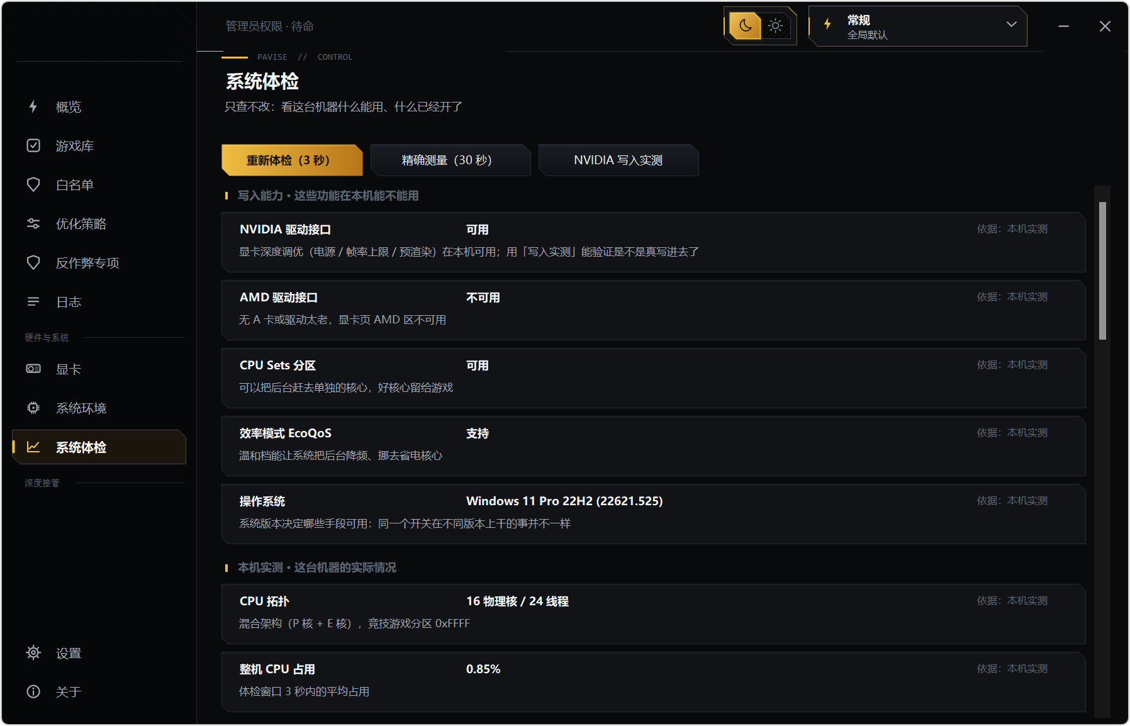This screenshot has width=1130, height=726.
Task: Open the 日志 log lines icon
Action: coord(33,301)
